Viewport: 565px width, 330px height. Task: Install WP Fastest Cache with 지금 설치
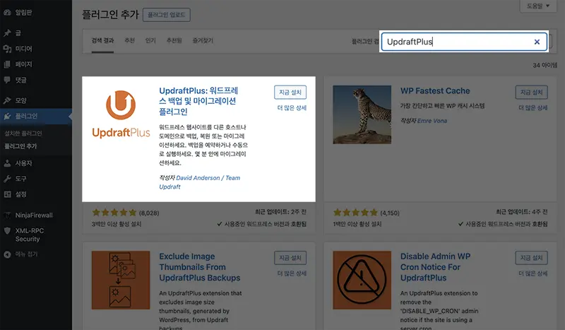(x=532, y=93)
